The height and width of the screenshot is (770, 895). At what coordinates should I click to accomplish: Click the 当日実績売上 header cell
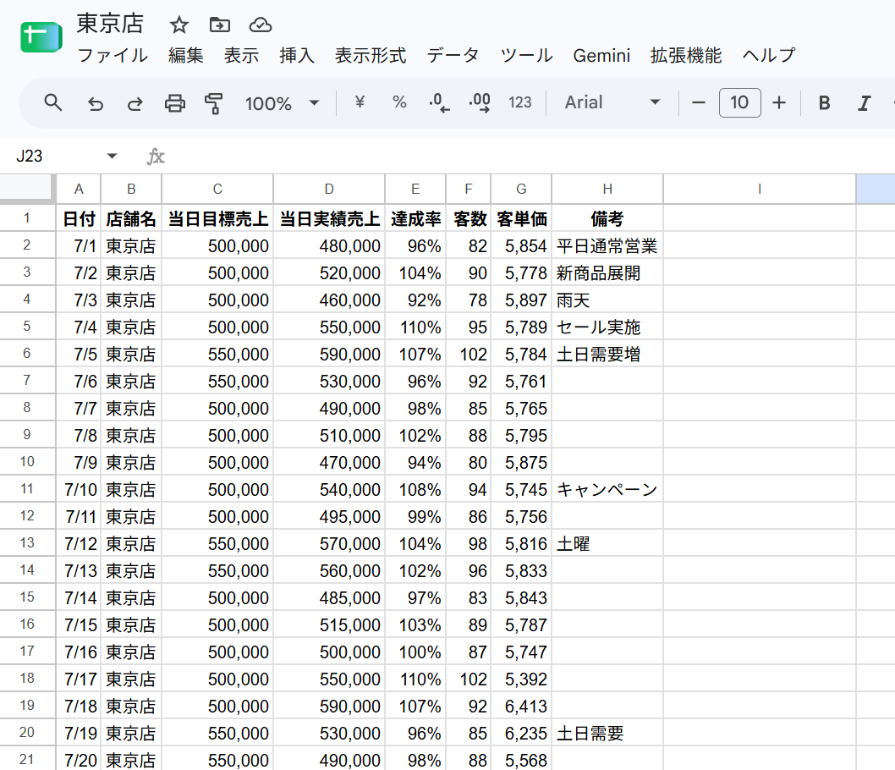pos(329,218)
